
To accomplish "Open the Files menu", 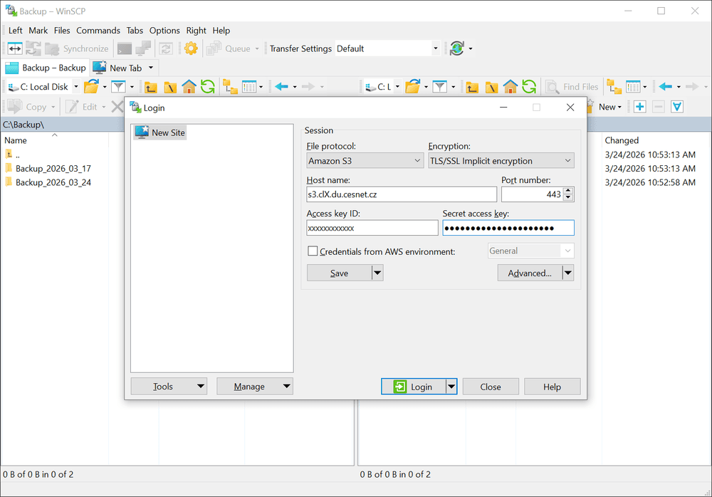I will [62, 31].
